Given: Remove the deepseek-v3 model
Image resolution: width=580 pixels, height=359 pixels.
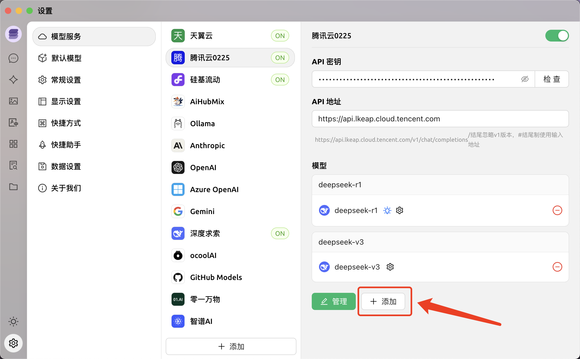Looking at the screenshot, I should coord(557,267).
